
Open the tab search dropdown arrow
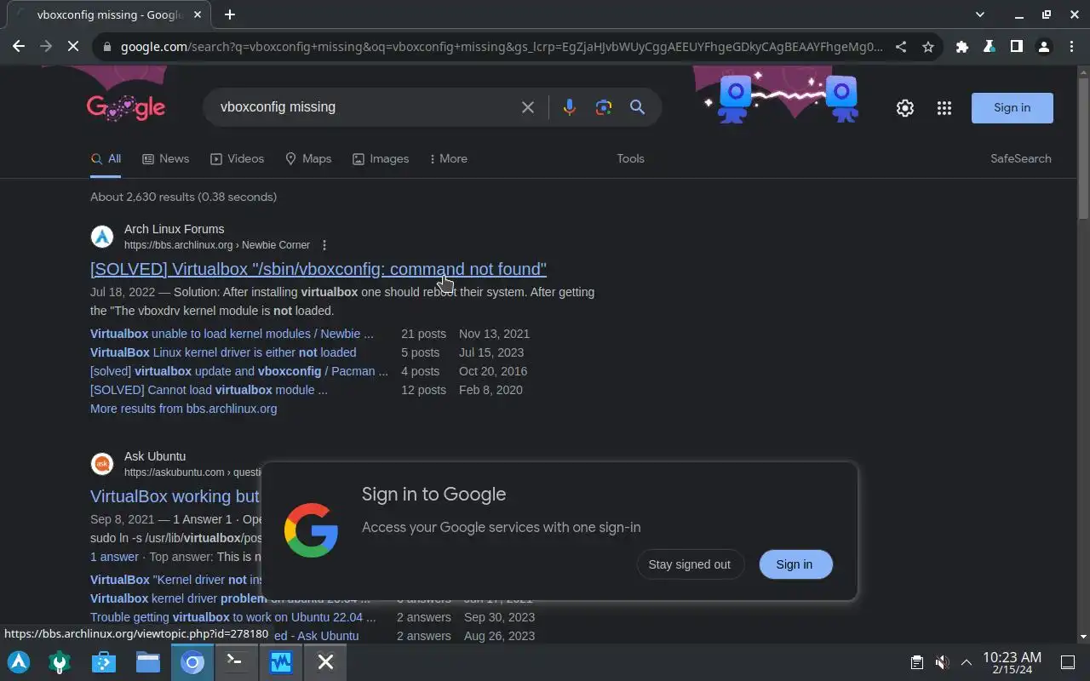[980, 14]
